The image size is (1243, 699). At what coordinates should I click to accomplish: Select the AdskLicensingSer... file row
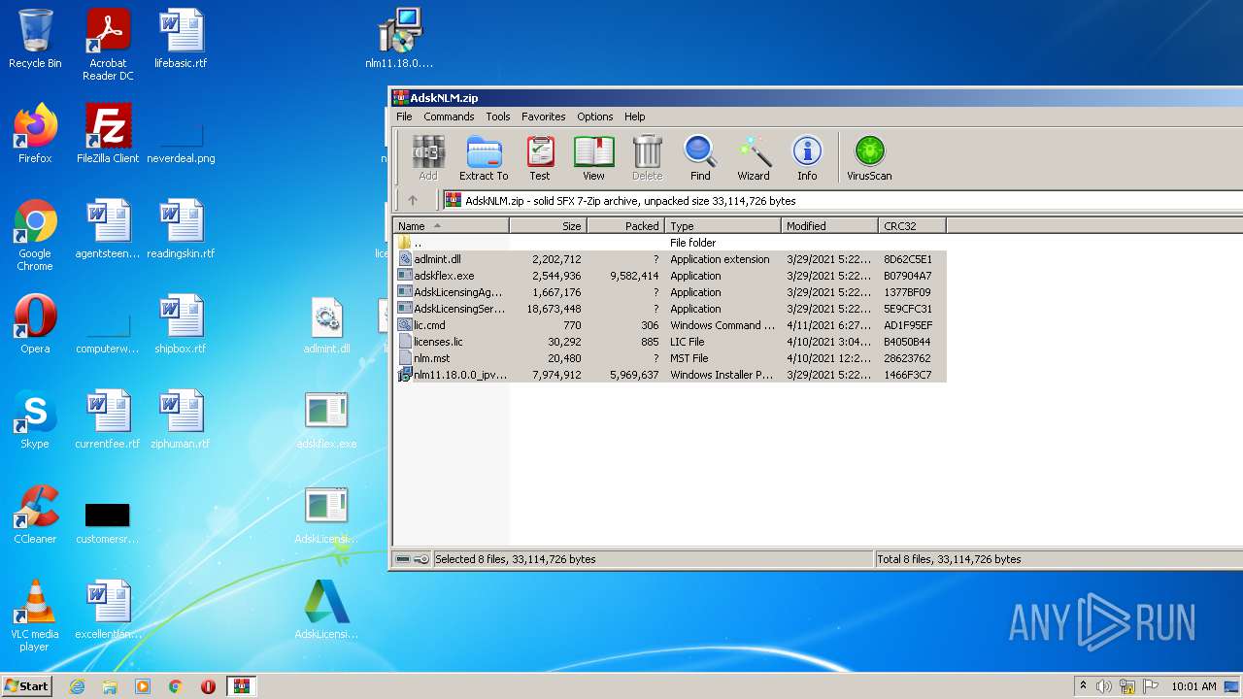tap(670, 309)
